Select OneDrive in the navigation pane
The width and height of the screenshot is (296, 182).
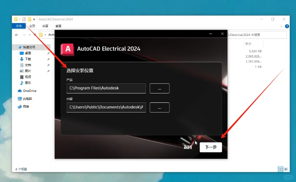tap(29, 91)
